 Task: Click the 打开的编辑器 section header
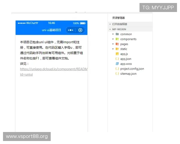[130, 24]
